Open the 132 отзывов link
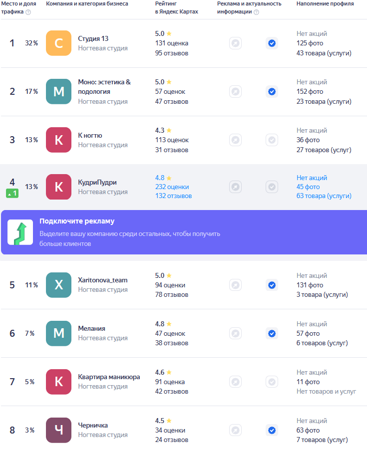Viewport: 367px width, 450px height. pos(173,196)
